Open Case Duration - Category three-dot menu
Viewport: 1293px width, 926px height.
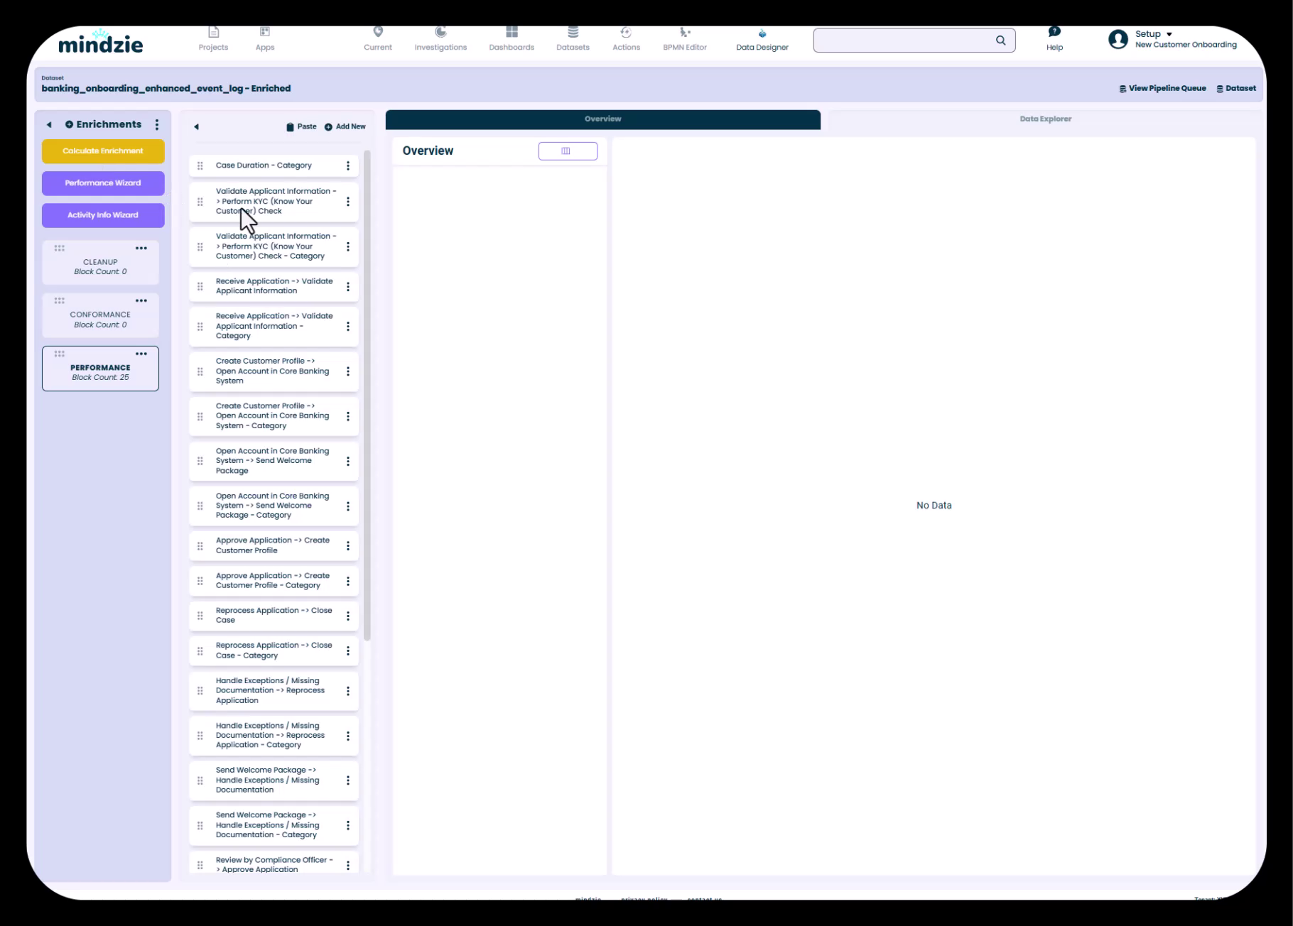point(348,165)
